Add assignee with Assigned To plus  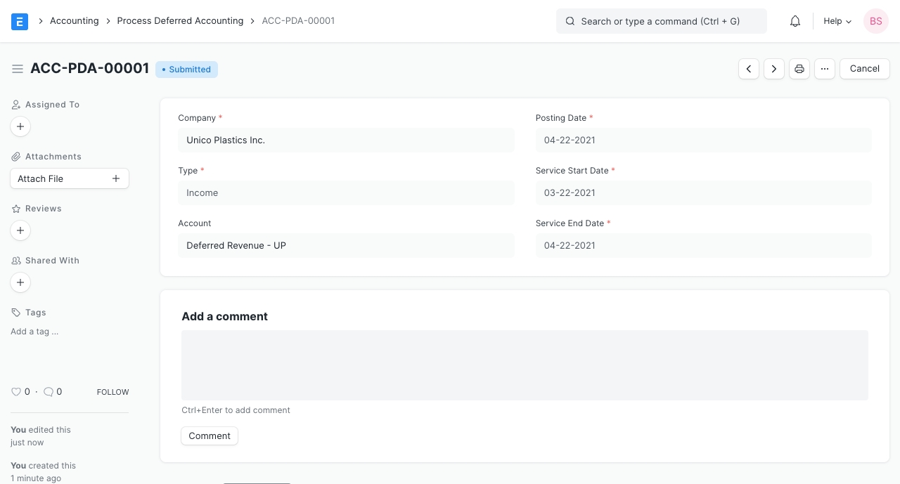20,126
